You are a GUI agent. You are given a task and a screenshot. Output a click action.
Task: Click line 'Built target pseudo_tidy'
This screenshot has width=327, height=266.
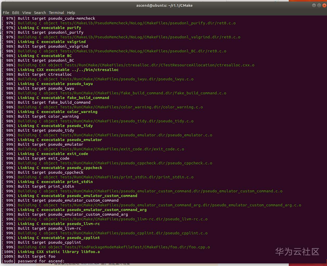pos(38,130)
